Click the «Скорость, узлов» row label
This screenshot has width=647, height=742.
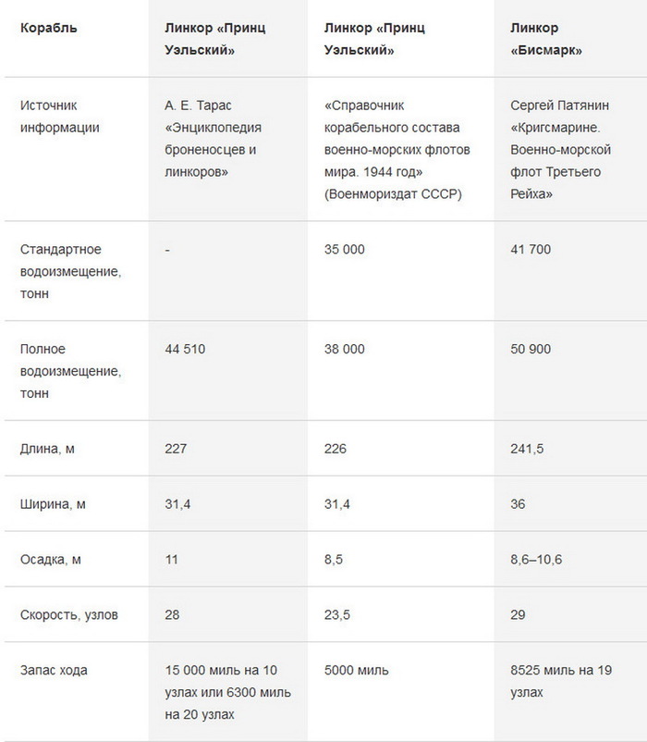pyautogui.click(x=69, y=614)
